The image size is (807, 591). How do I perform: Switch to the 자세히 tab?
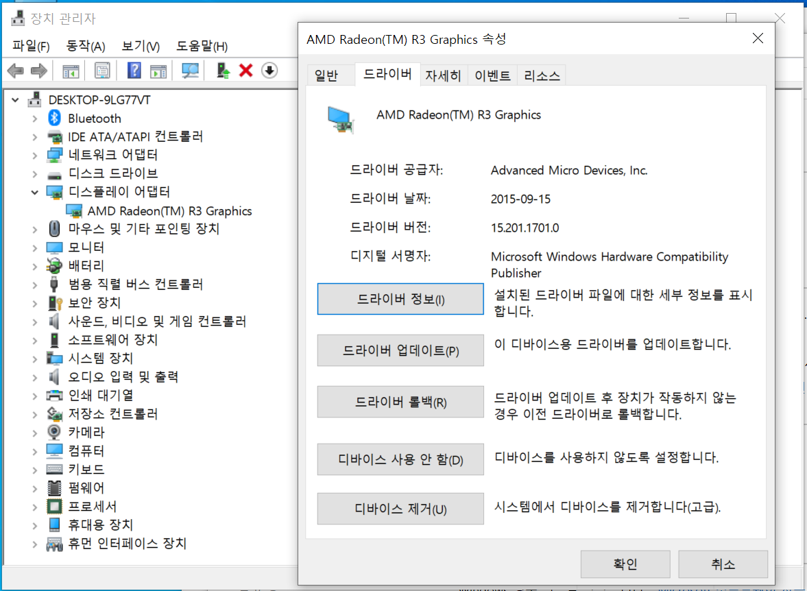pos(443,75)
